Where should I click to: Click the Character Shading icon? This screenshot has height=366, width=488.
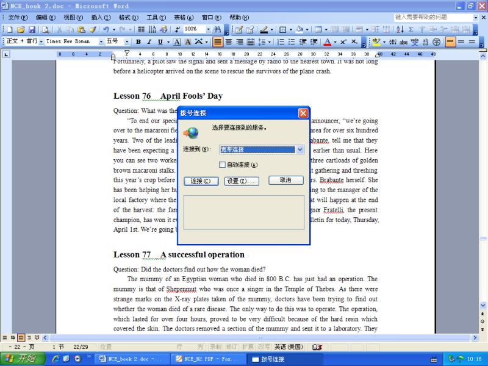188,41
